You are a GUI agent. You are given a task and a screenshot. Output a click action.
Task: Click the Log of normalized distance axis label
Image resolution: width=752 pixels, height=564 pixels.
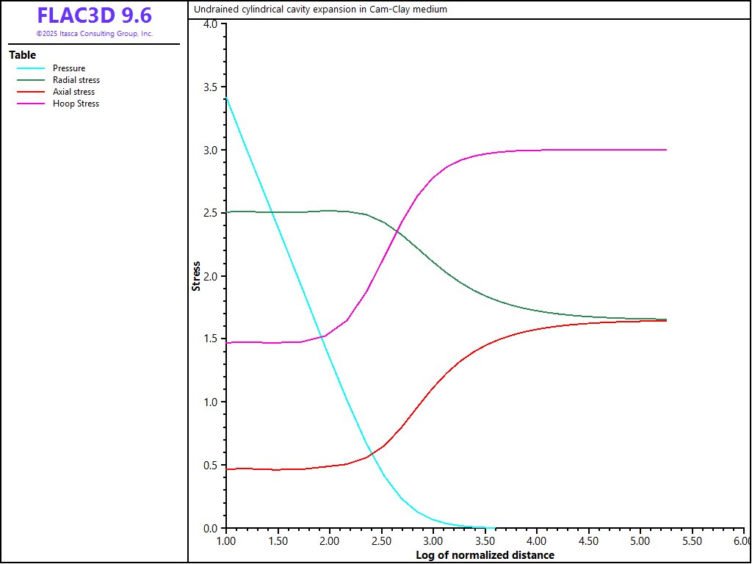point(485,555)
